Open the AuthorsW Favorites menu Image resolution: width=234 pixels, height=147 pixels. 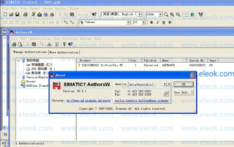point(70,38)
